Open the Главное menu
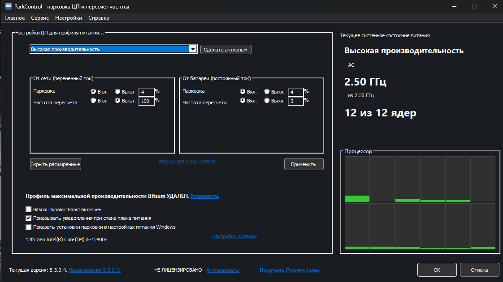 pos(14,18)
